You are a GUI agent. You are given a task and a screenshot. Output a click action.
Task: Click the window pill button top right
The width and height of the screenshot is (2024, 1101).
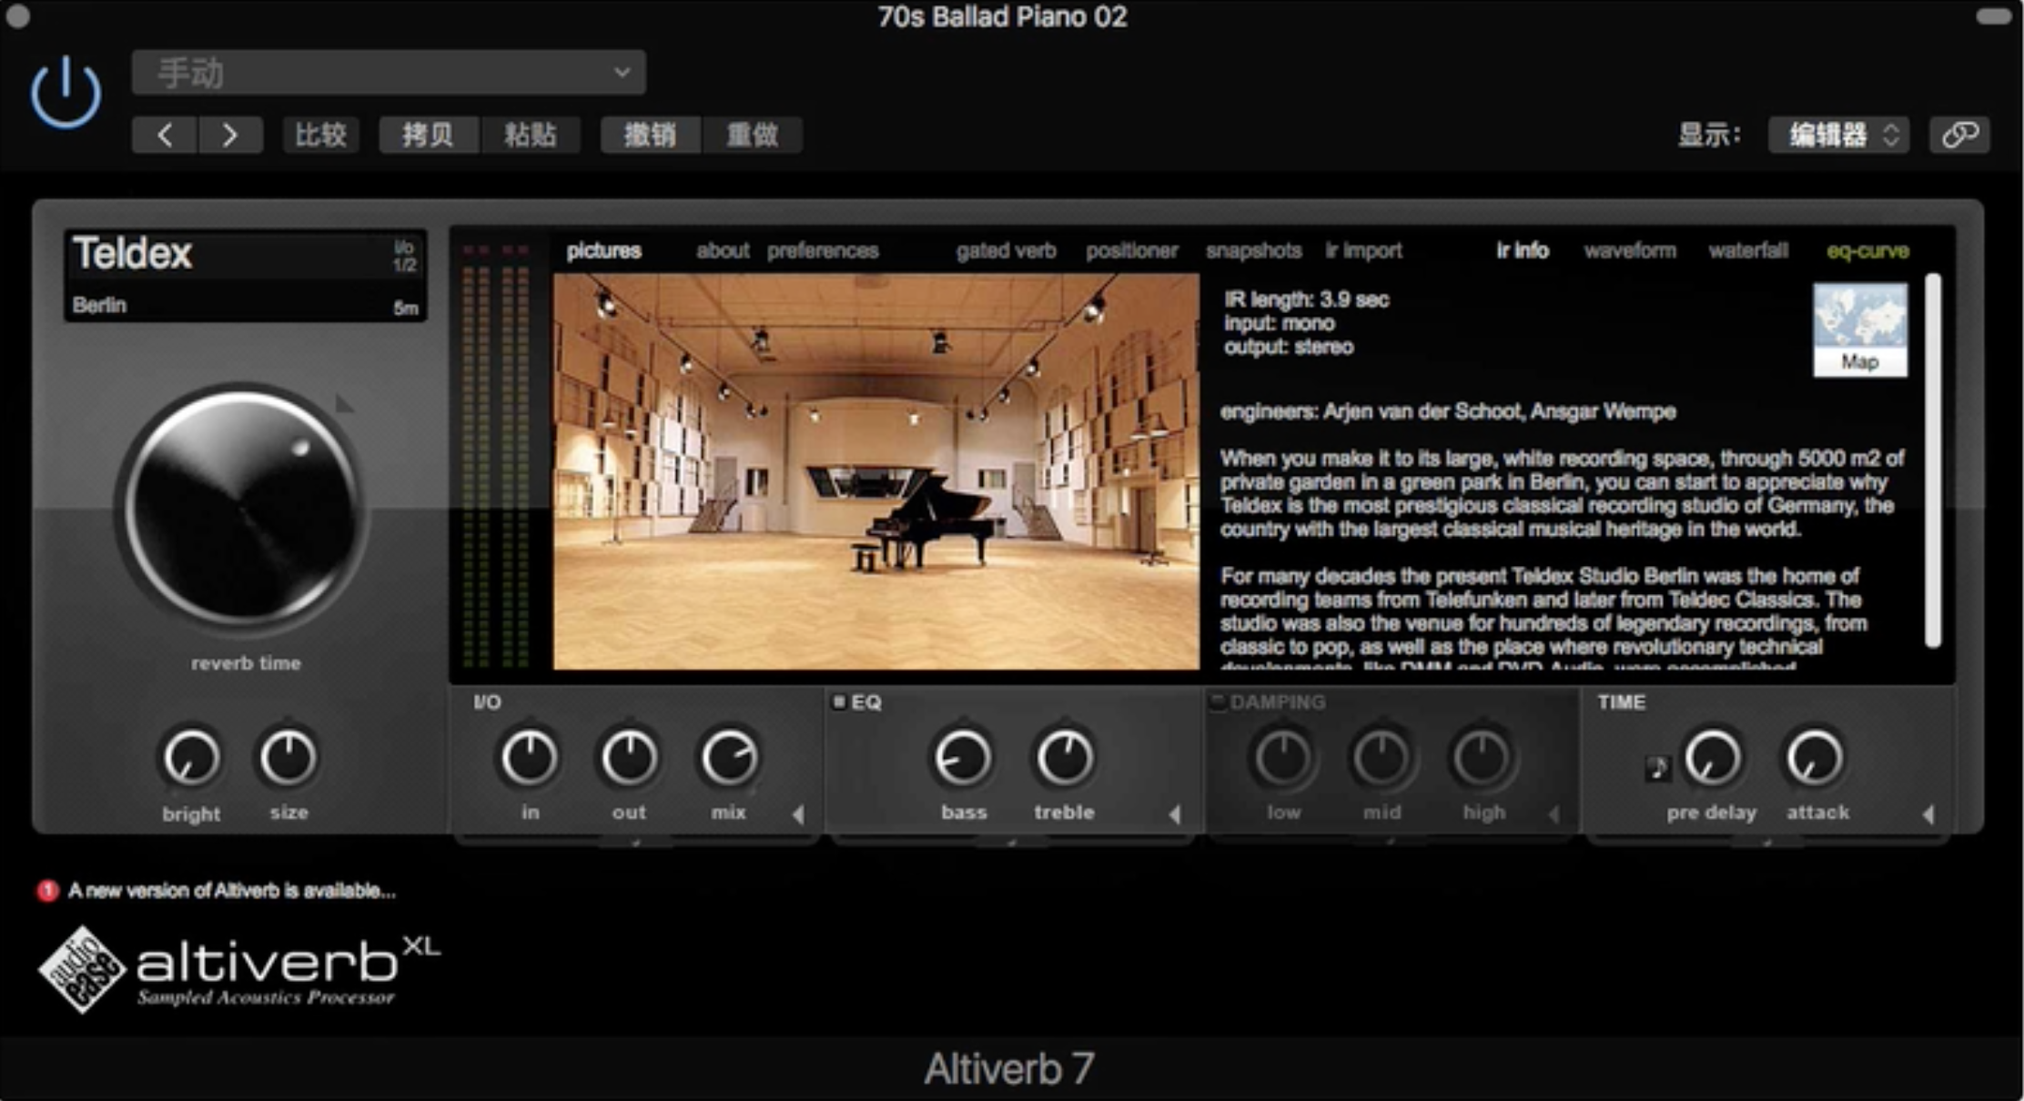tap(1993, 16)
